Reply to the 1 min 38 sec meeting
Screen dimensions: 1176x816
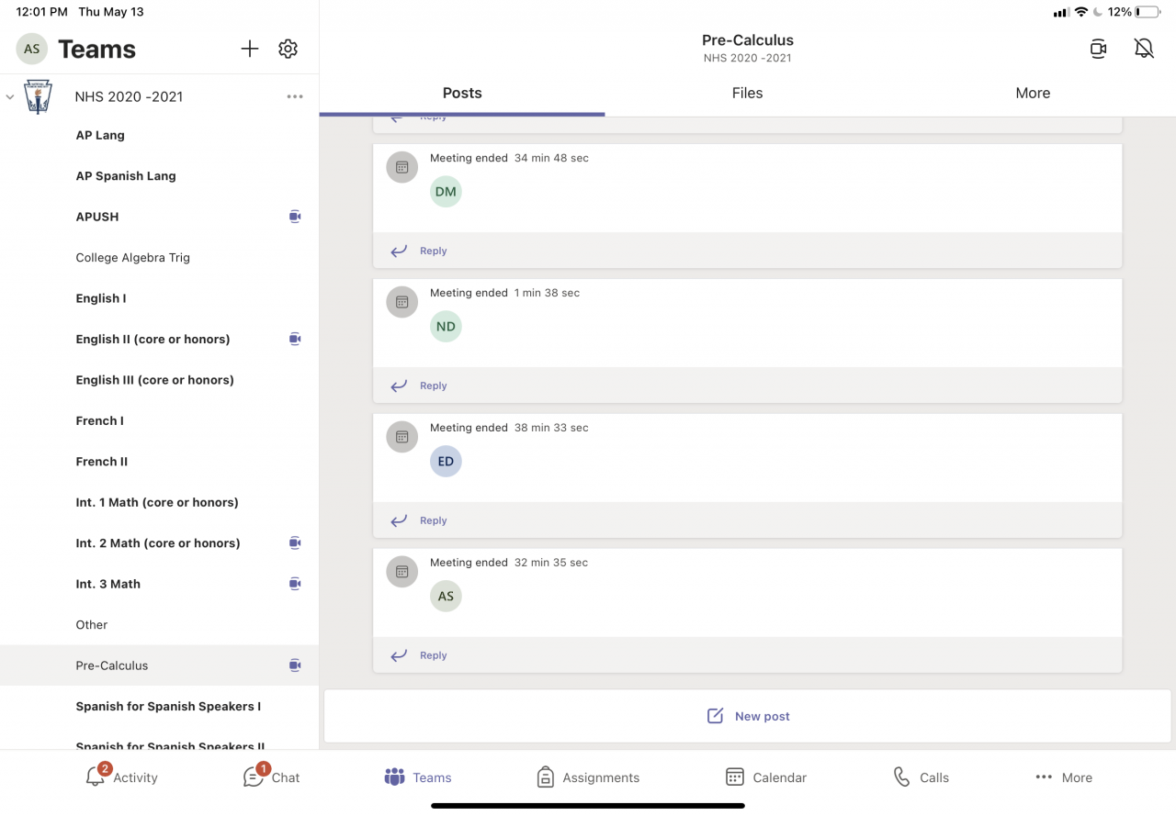(432, 386)
